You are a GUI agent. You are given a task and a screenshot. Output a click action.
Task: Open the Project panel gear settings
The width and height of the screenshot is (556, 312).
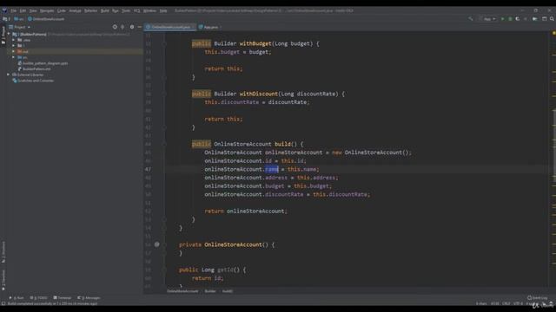tap(132, 27)
